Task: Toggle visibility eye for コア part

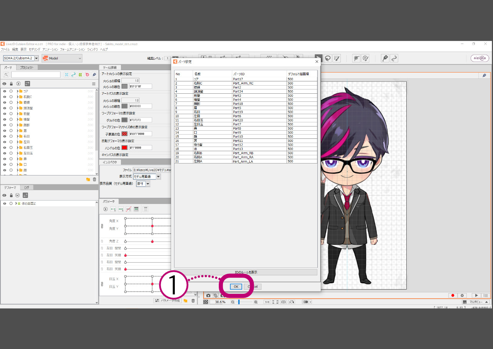Action: (5, 91)
